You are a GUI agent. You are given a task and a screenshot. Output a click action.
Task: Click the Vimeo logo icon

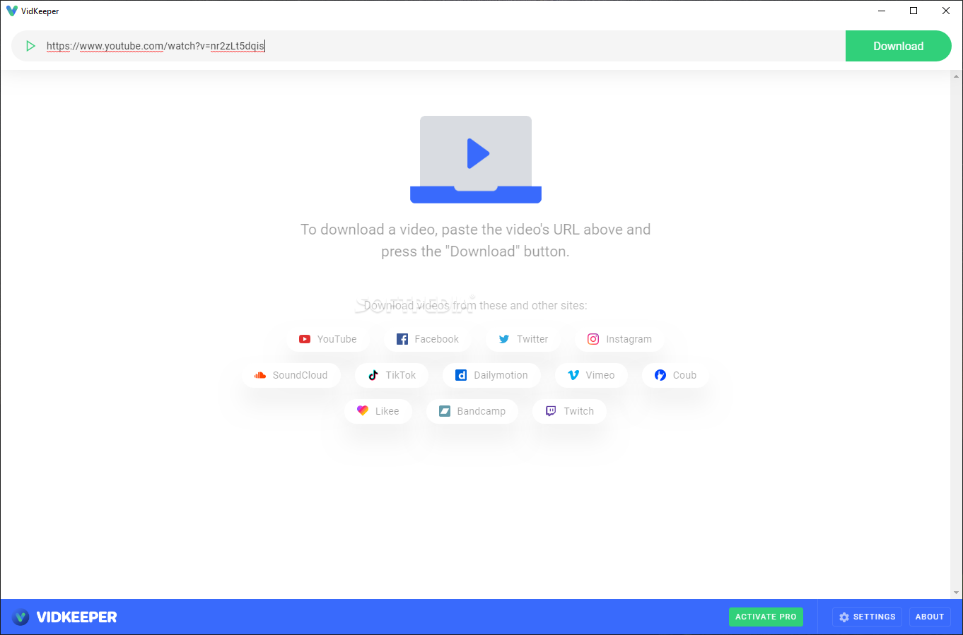click(573, 375)
